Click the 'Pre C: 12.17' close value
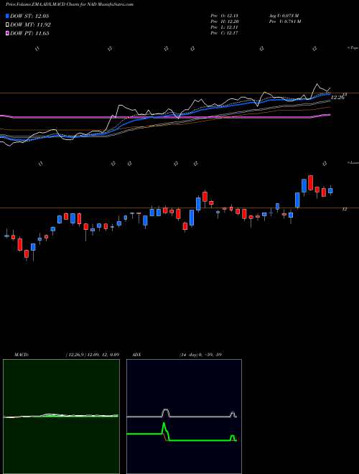359x474 pixels. (x=225, y=33)
